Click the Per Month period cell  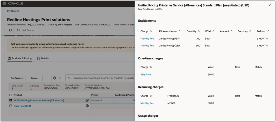[x=102, y=100]
